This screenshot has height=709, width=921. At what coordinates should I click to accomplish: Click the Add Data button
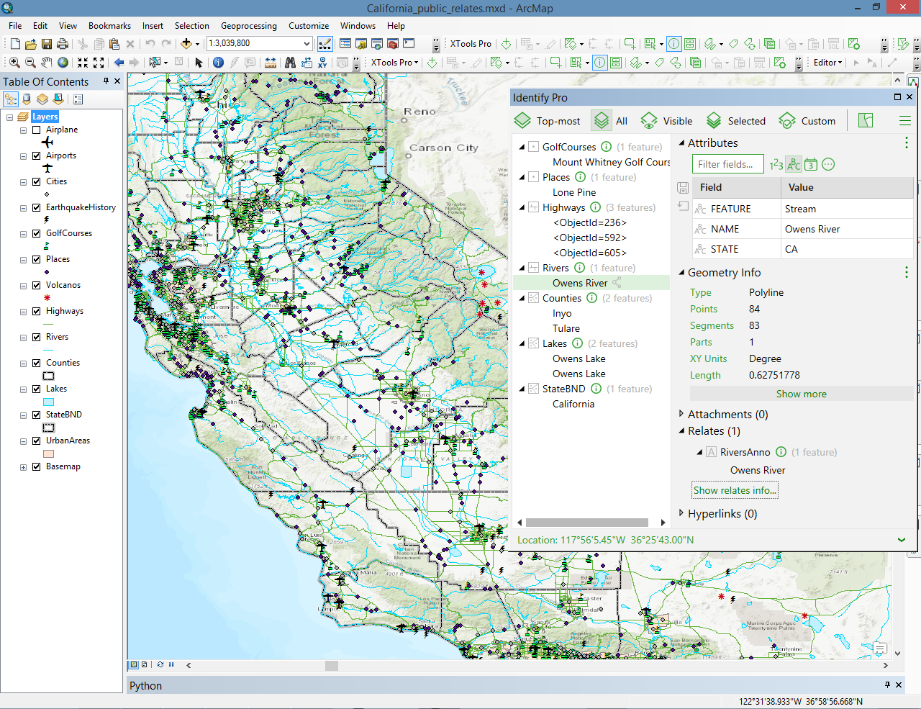click(186, 44)
